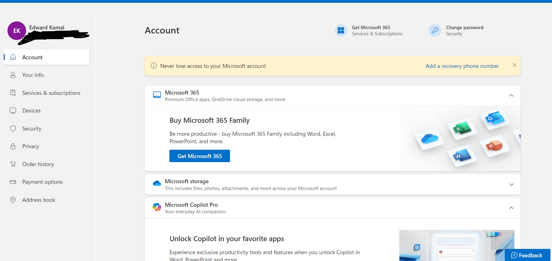Click the EK profile avatar
The height and width of the screenshot is (261, 552).
(17, 31)
